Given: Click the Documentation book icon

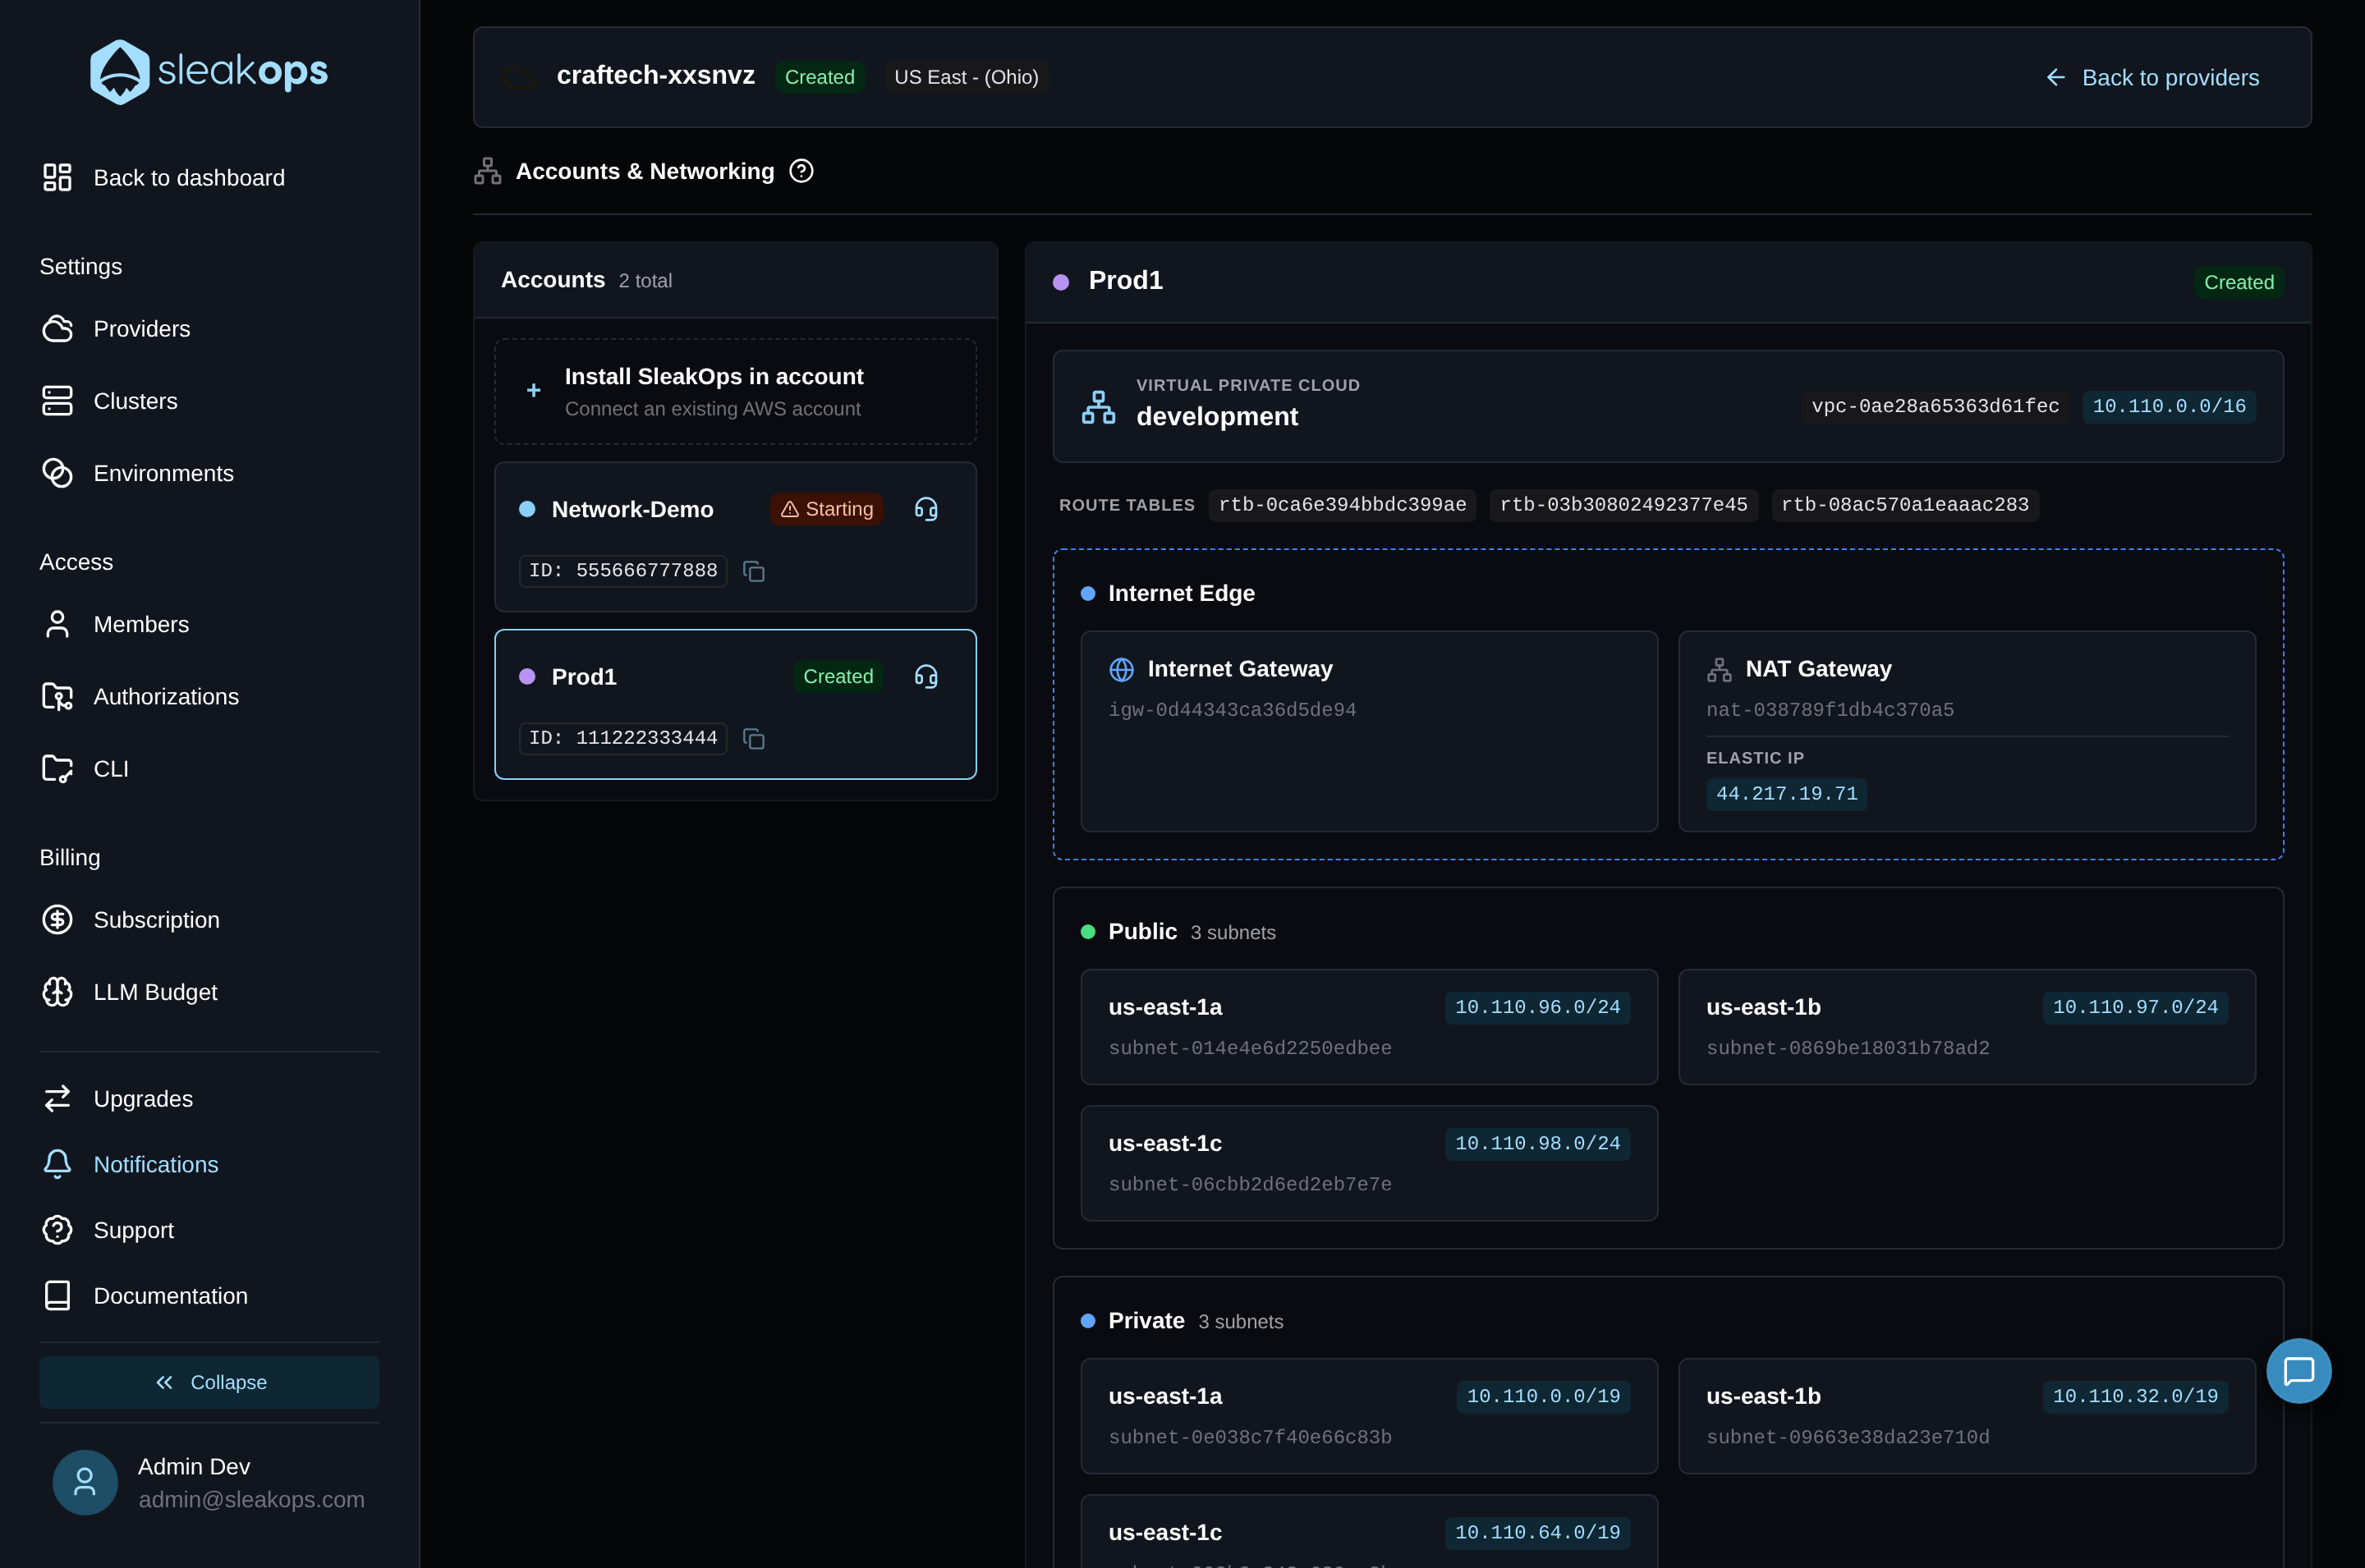Looking at the screenshot, I should (58, 1295).
